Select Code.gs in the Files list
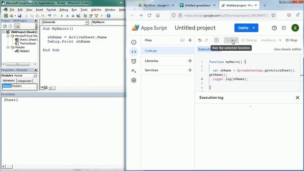 pos(168,51)
